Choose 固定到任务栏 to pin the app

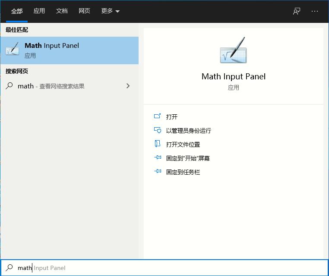click(183, 172)
